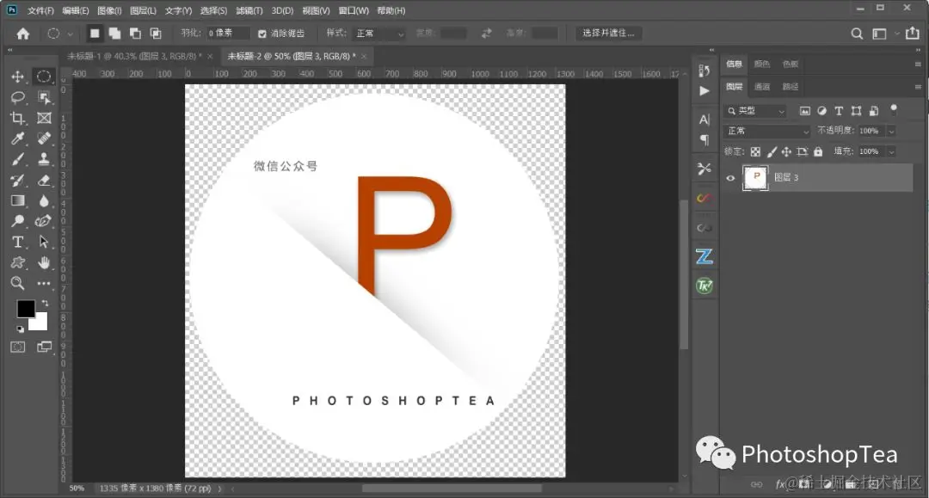Select the History Brush tool
929x498 pixels.
pos(18,180)
